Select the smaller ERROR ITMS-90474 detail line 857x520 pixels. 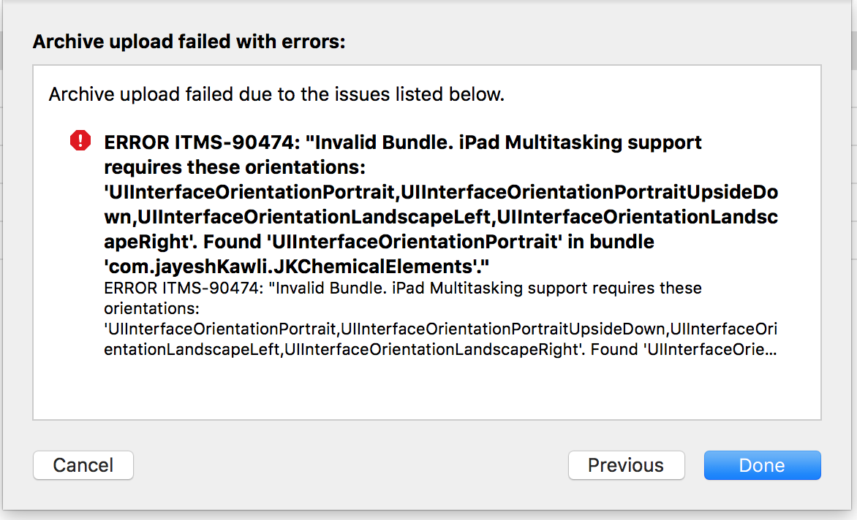click(403, 288)
